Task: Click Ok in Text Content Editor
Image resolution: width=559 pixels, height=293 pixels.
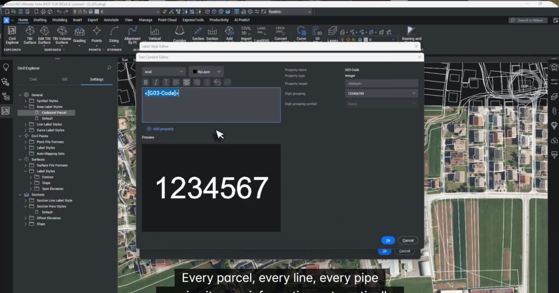Action: tap(388, 241)
